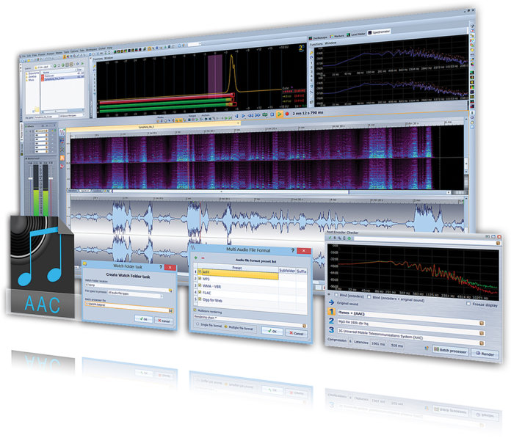Click the Watch Folder task help question mark
This screenshot has height=438, width=511.
[x=160, y=267]
